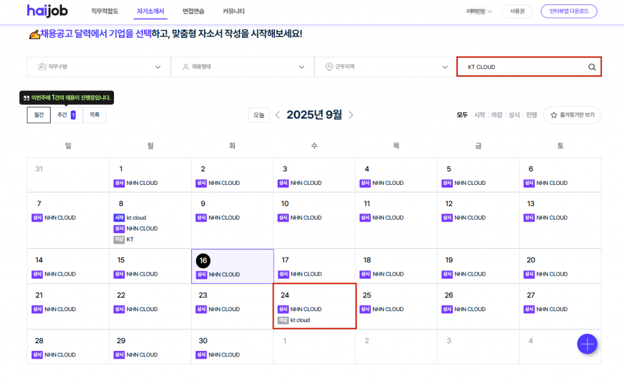The image size is (624, 382).
Task: Open the 근무지역 dropdown
Action: pos(386,67)
